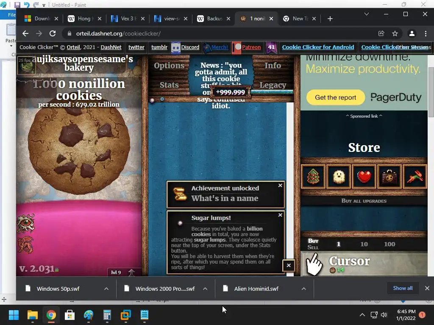This screenshot has width=434, height=325.
Task: Click the share page icon
Action: (x=381, y=33)
